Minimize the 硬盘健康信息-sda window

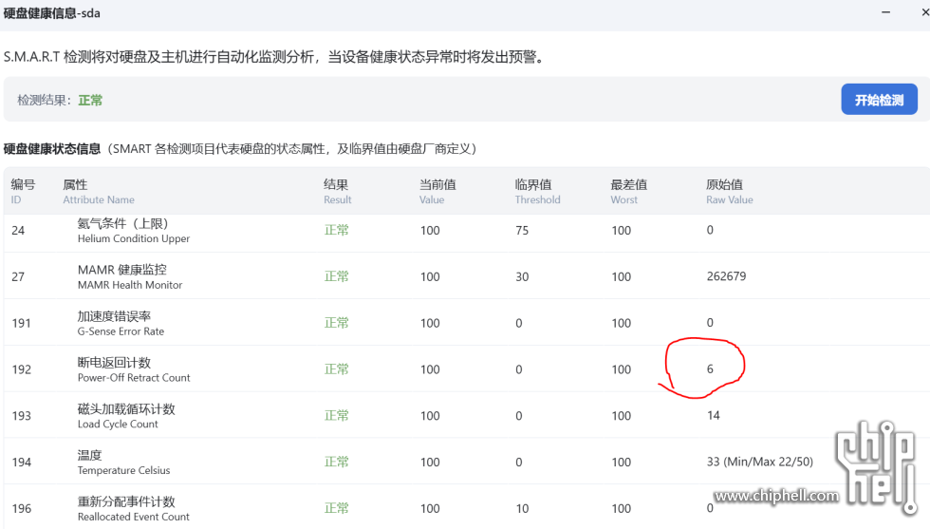click(x=885, y=12)
